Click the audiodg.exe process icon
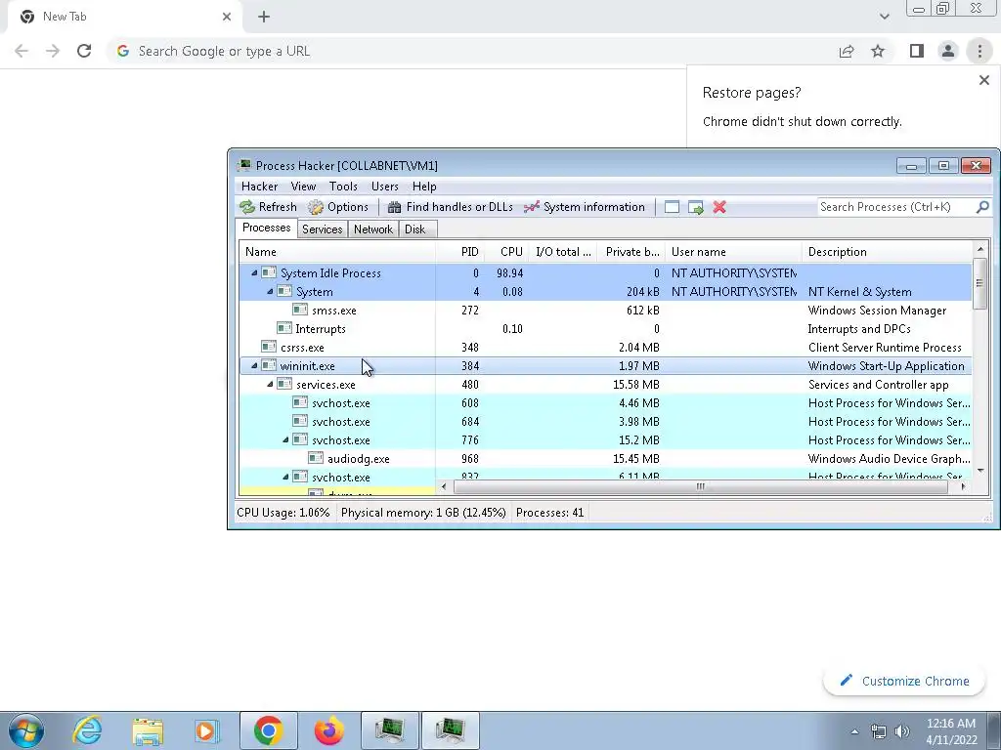 [316, 459]
